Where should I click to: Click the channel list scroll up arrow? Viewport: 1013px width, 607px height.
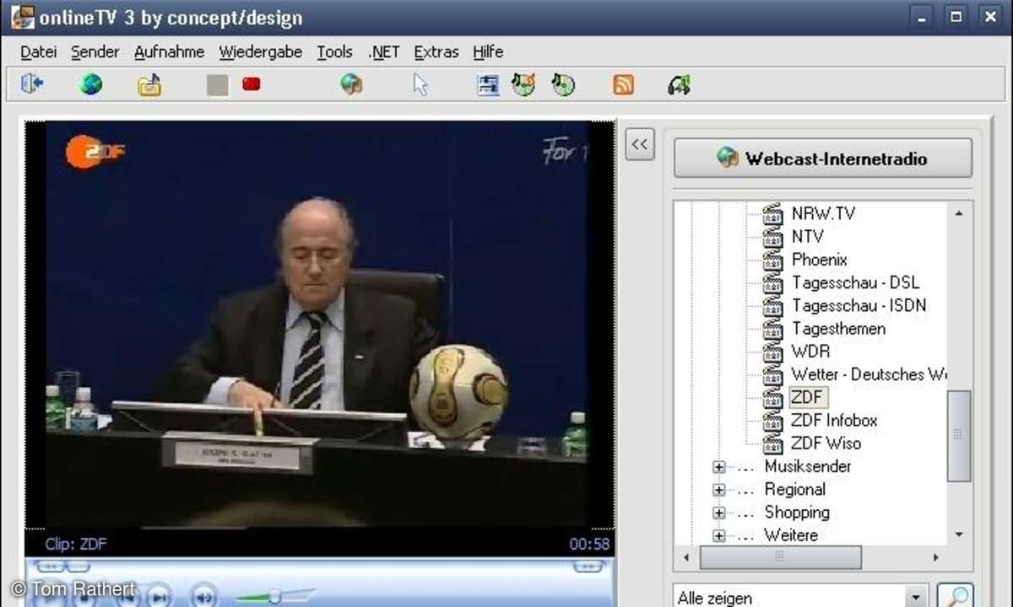[959, 213]
